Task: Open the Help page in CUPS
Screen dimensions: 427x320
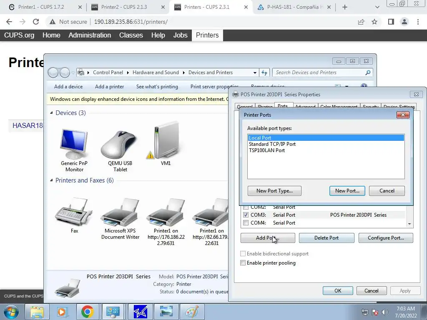Action: [158, 35]
